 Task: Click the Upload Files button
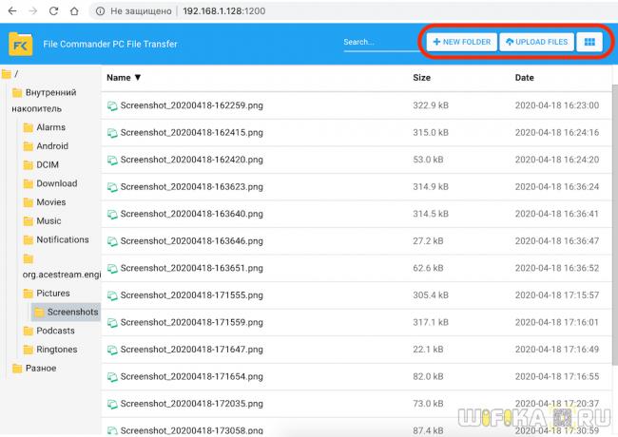537,43
